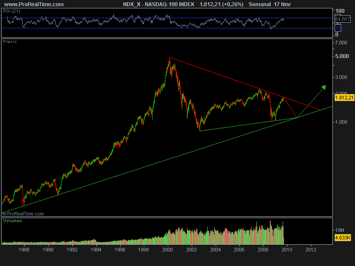
Task: Select the Semanal timeframe label
Action: tap(260, 4)
